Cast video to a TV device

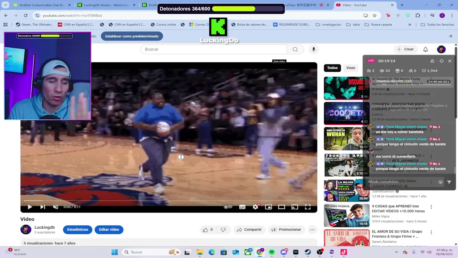coord(294,207)
